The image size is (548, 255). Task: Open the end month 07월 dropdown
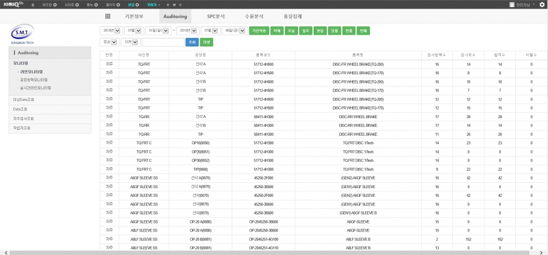pos(210,31)
